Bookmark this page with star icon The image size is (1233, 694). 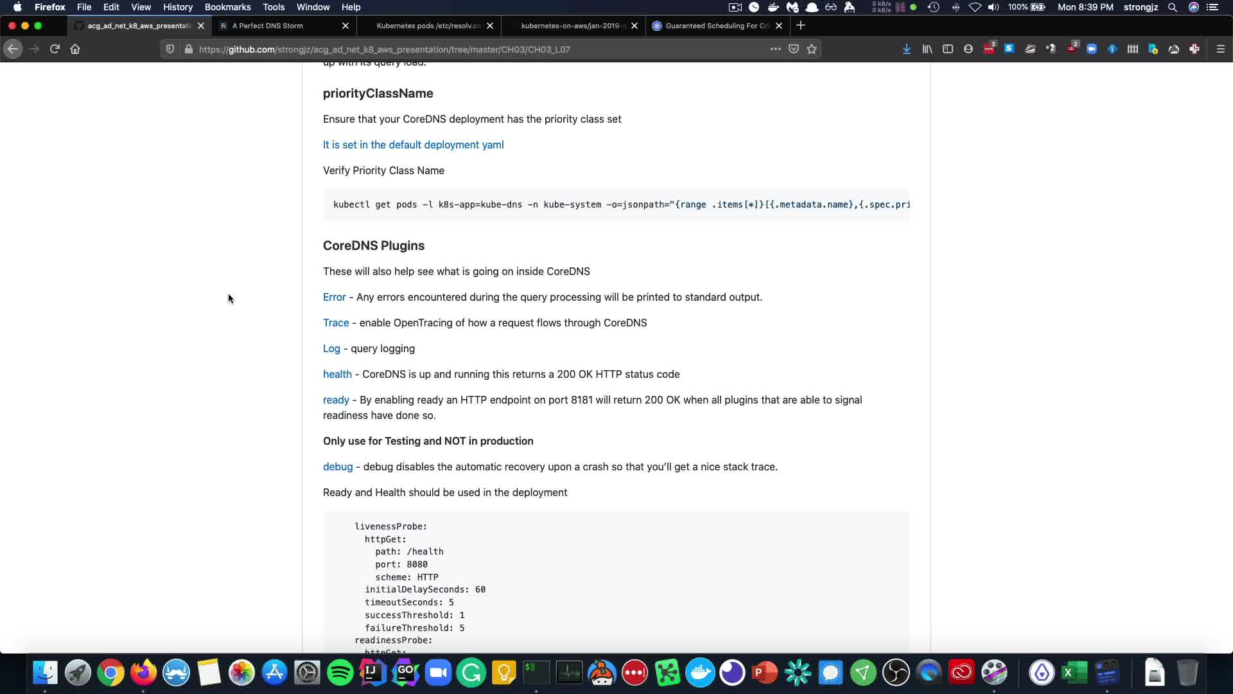tap(812, 49)
